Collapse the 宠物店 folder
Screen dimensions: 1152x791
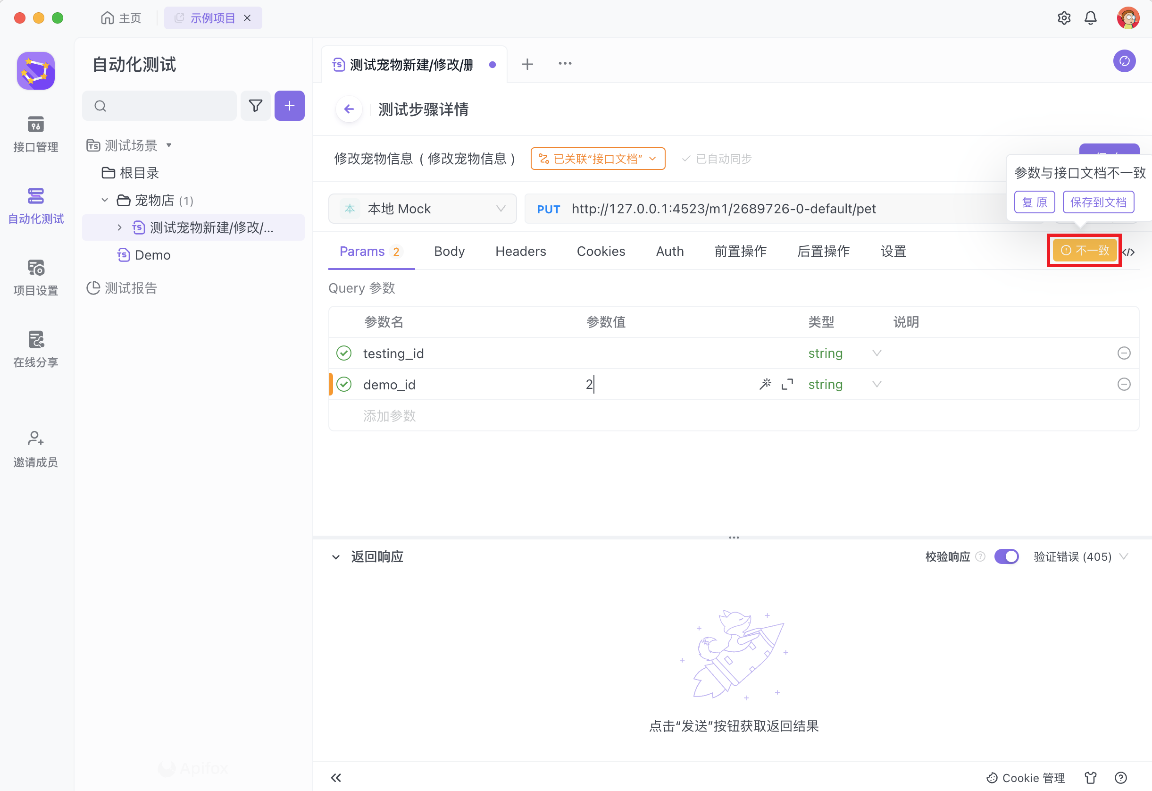point(105,201)
